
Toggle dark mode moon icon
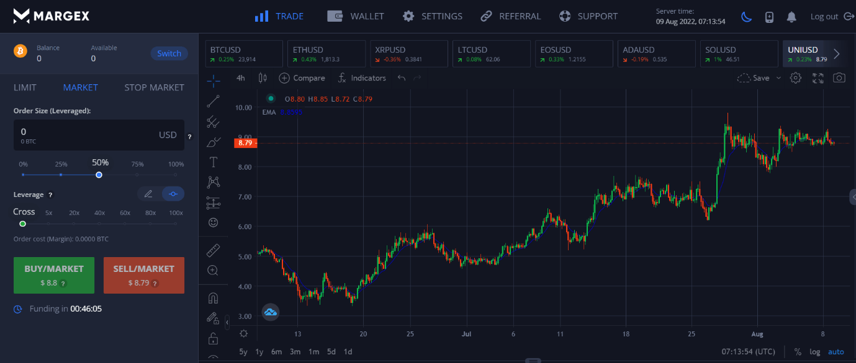[x=746, y=17]
